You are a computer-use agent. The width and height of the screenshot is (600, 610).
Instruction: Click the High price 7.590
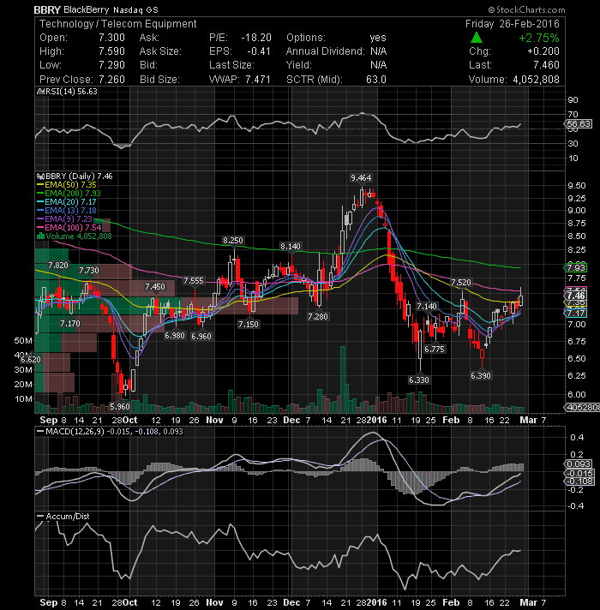(x=111, y=51)
